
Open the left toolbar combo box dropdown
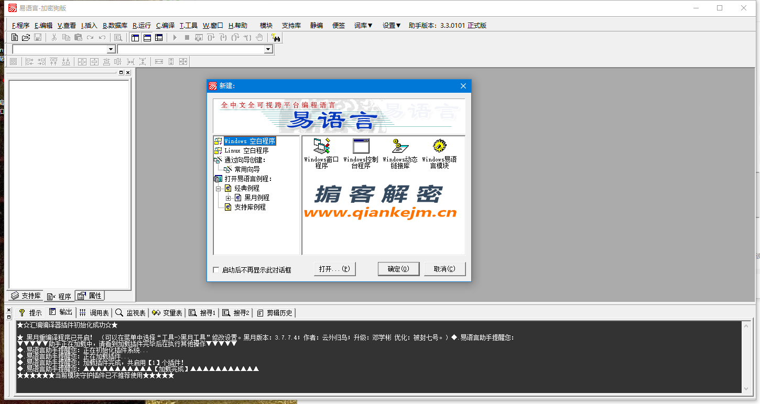coord(111,49)
